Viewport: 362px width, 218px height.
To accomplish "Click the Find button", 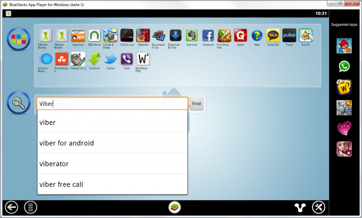I will [x=197, y=104].
